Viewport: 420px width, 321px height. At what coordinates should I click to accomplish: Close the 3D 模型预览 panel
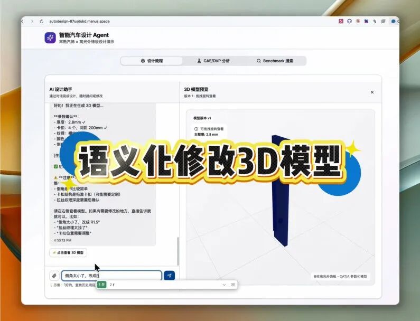pyautogui.click(x=372, y=92)
